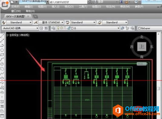Viewport: 162px width, 119px height.
Task: Toggle layer 0 freeze sun icon
Action: pyautogui.click(x=61, y=28)
